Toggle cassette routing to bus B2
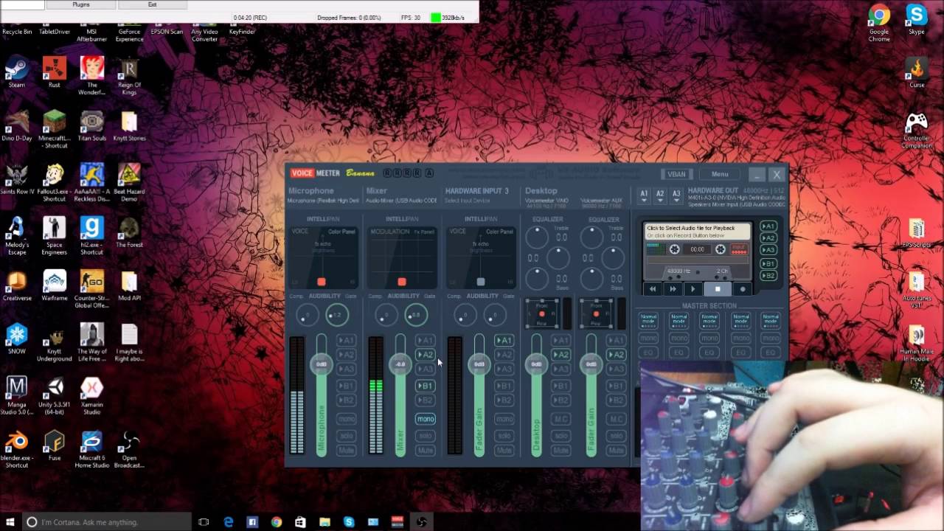944x531 pixels. 768,276
